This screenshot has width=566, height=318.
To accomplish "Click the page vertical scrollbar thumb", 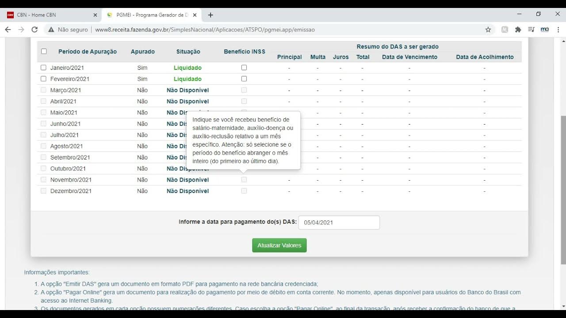I will click(x=563, y=189).
